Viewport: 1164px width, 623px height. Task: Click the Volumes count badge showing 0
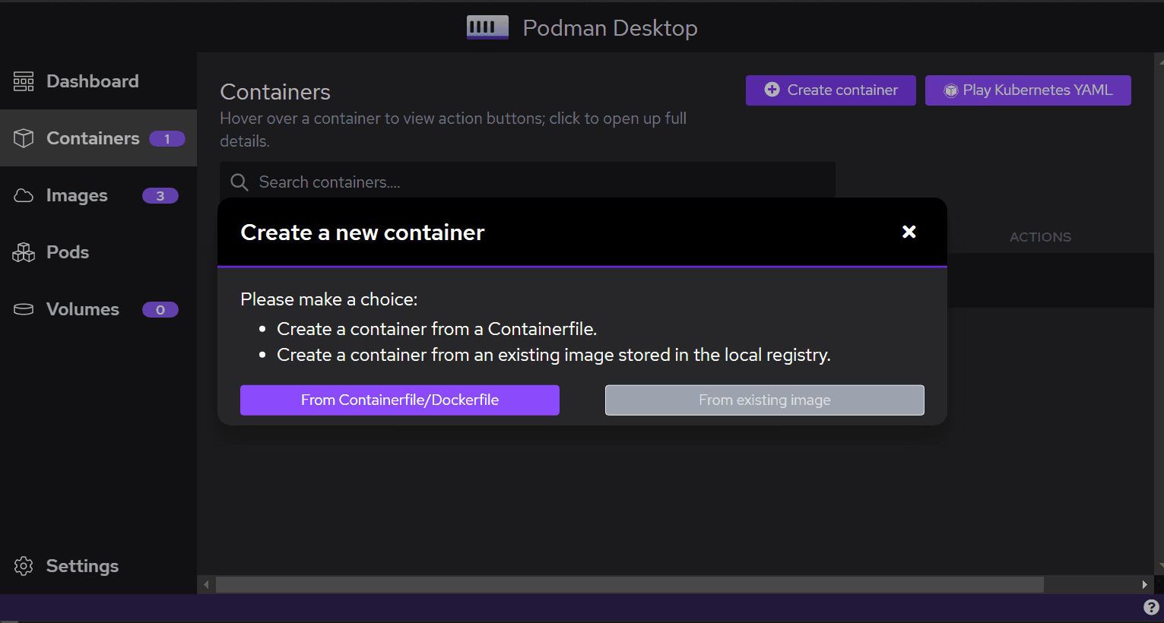160,310
